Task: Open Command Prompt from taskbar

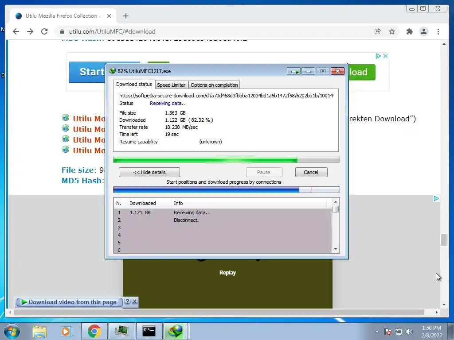Action: [x=149, y=331]
